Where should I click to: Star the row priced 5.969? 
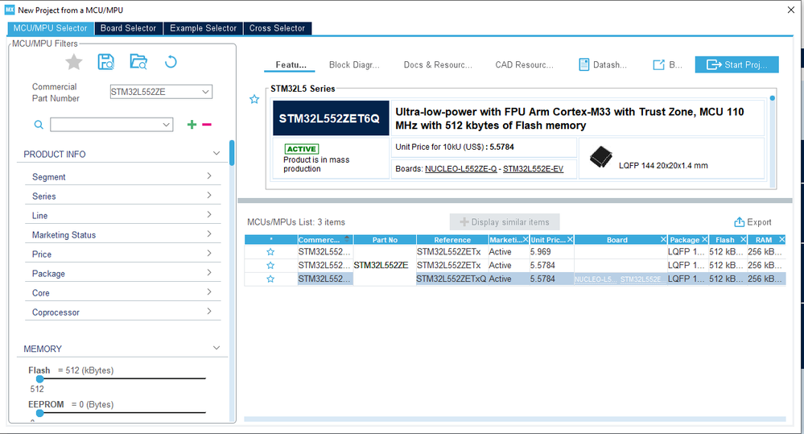point(270,252)
